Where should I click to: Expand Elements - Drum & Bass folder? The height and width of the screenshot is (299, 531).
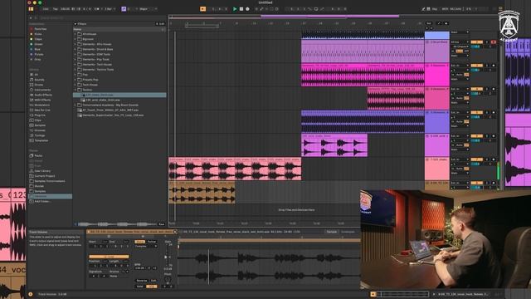coord(76,50)
